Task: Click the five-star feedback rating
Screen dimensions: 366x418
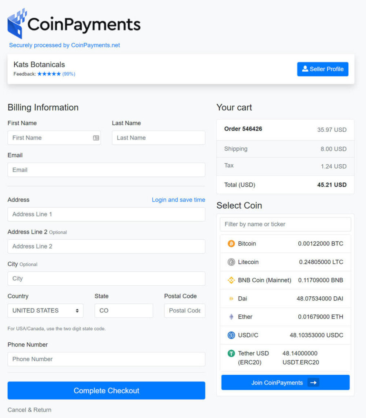Action: pos(49,74)
